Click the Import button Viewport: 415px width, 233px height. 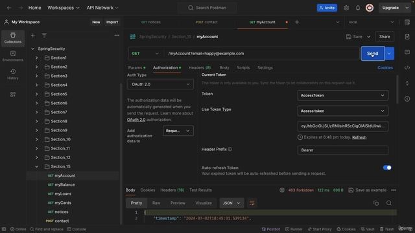click(x=112, y=22)
